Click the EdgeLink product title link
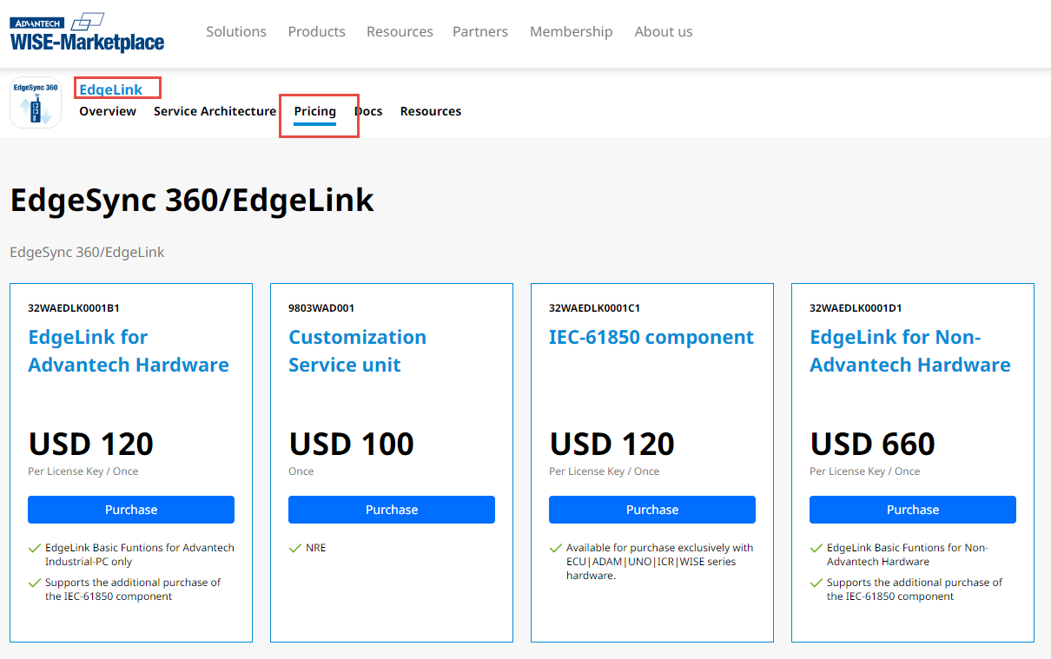This screenshot has height=659, width=1051. pos(110,89)
